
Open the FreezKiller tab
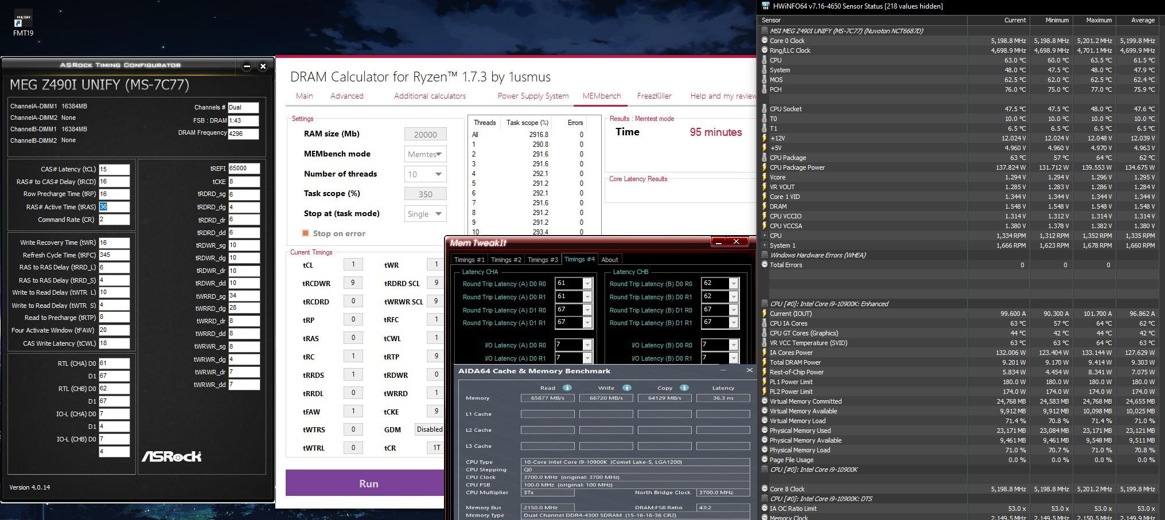(x=654, y=96)
